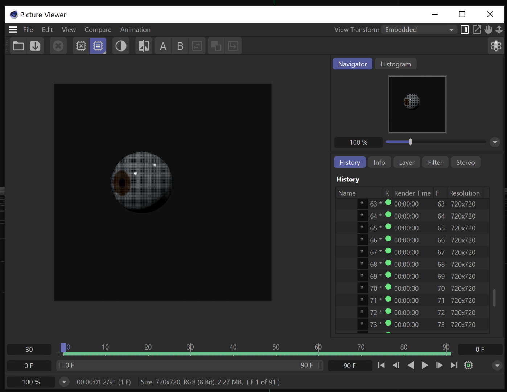Open the Animation menu
The height and width of the screenshot is (392, 507).
(x=135, y=29)
